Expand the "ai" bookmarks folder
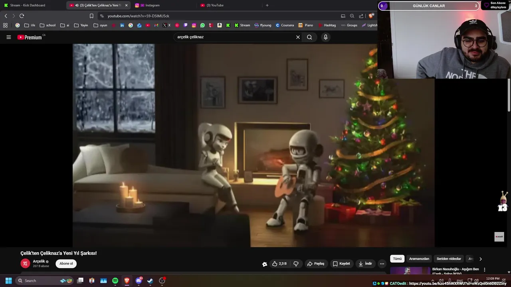Viewport: 511px width, 287px height. click(65, 25)
